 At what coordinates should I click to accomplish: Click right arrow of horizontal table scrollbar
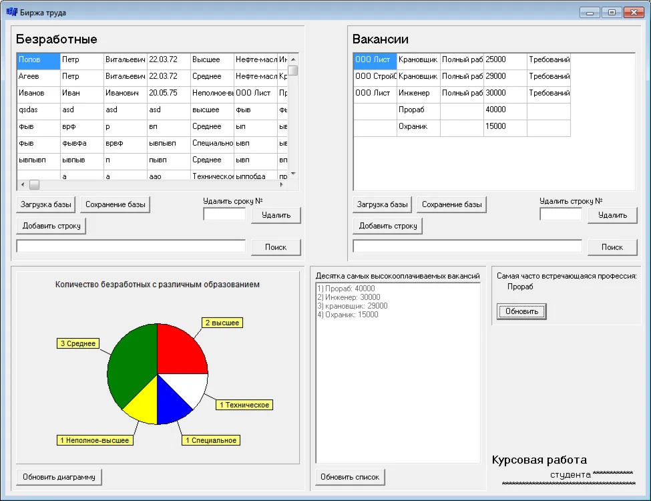(x=281, y=185)
